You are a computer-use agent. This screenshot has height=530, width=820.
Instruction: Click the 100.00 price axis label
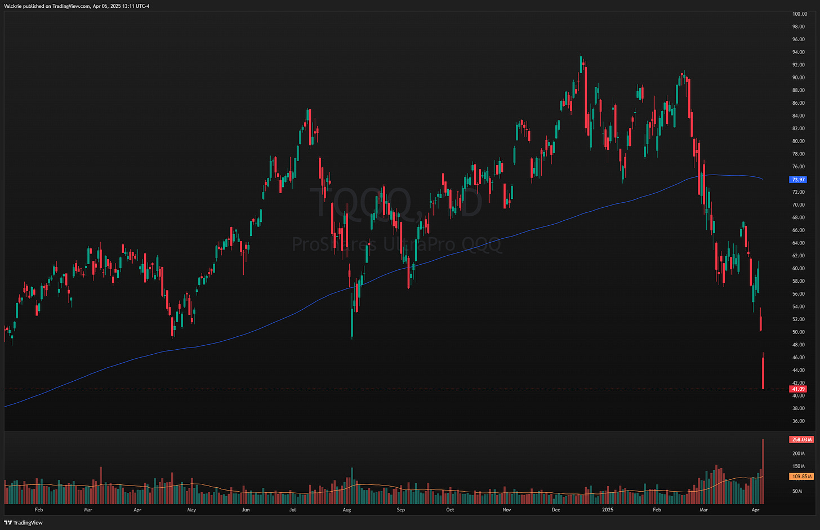(800, 14)
